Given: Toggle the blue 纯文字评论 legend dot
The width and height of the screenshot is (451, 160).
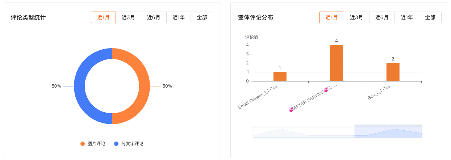Looking at the screenshot, I should (x=116, y=144).
